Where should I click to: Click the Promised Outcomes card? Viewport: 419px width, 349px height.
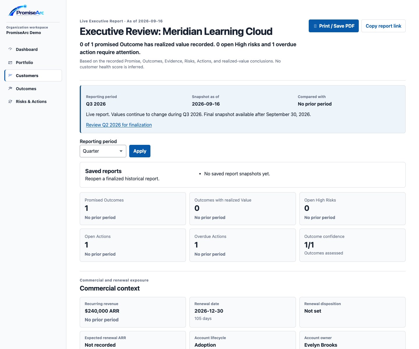click(133, 209)
